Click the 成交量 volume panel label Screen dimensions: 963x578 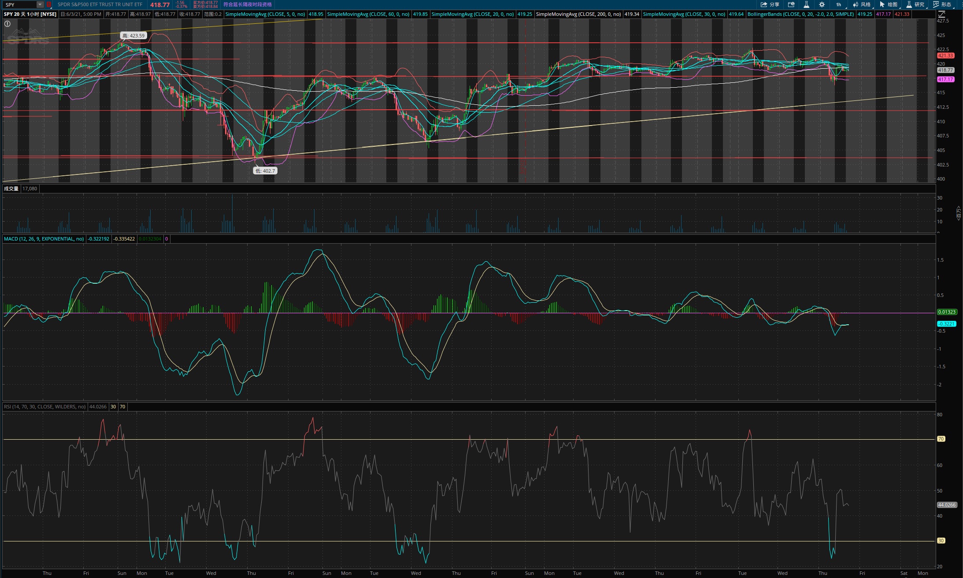11,189
